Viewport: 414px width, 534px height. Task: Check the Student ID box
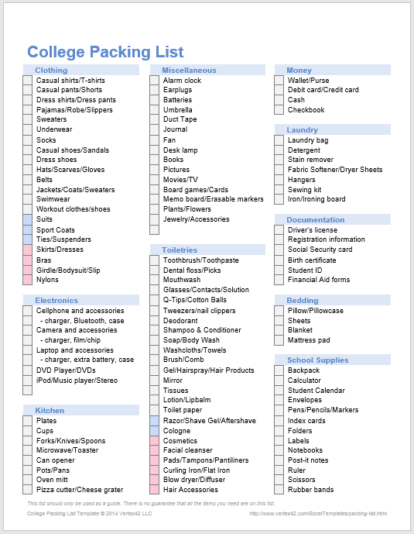pyautogui.click(x=279, y=270)
